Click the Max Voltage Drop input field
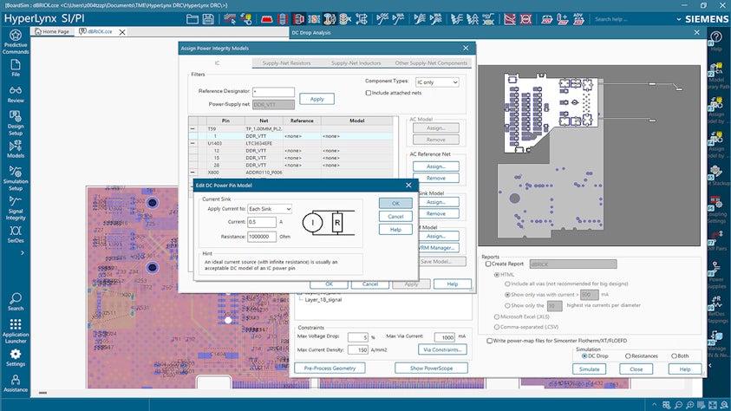The height and width of the screenshot is (411, 731). point(357,337)
